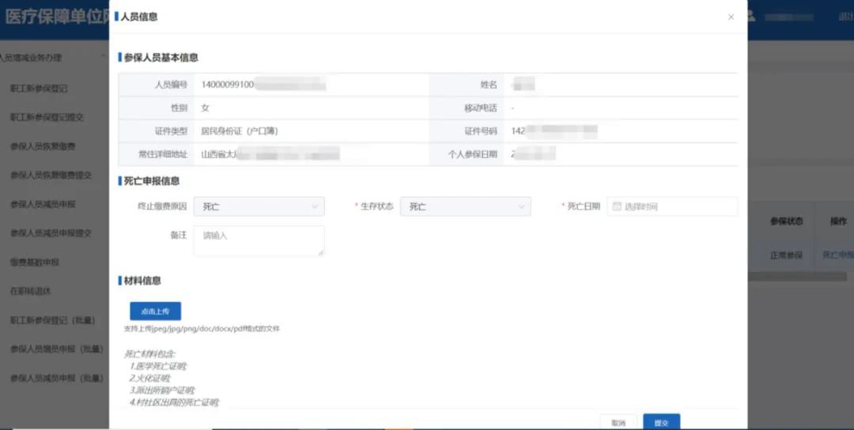Open the 终止缴费原因 dropdown
The image size is (854, 430).
coord(259,207)
